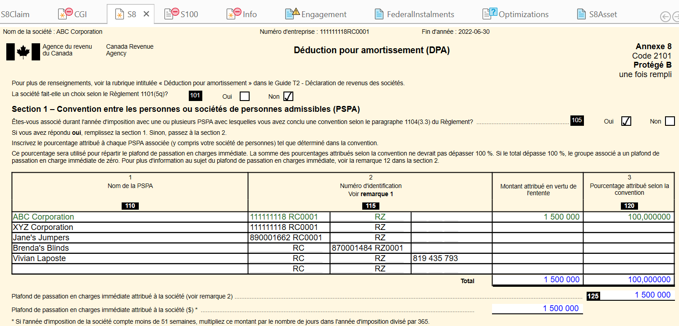
Task: Click the line 120 code label
Action: [629, 206]
